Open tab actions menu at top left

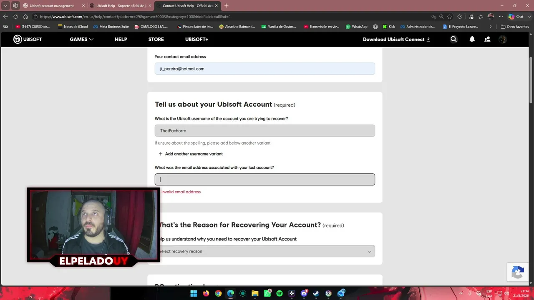5,6
